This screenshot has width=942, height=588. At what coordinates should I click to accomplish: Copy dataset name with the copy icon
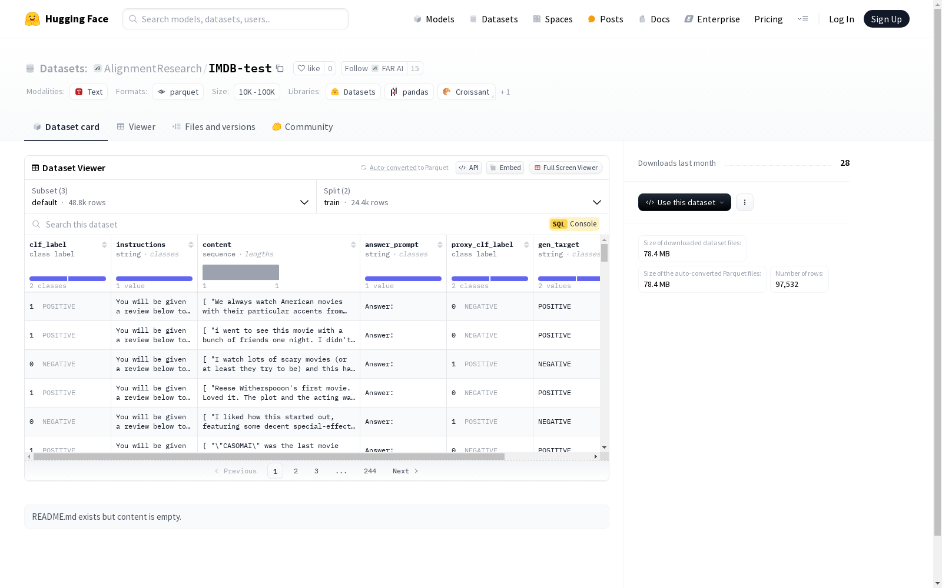pos(280,69)
